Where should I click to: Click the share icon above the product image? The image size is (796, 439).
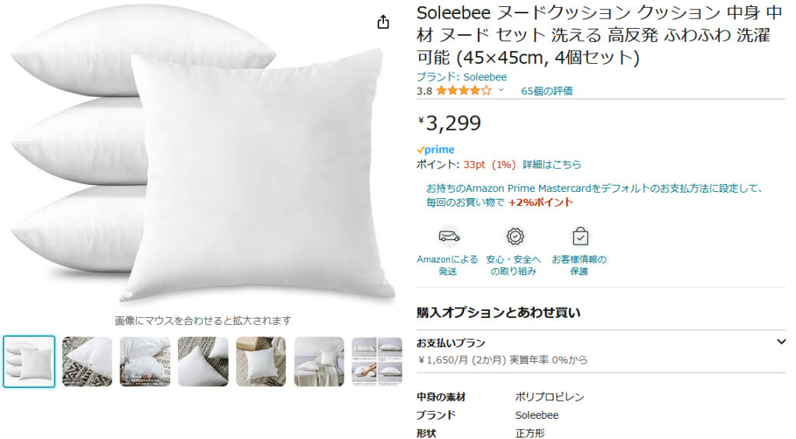[382, 23]
